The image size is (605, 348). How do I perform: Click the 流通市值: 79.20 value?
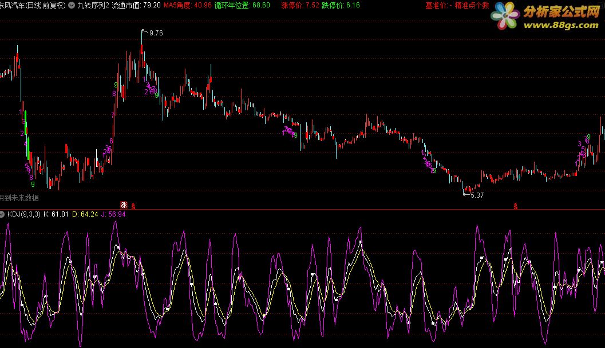coord(136,5)
